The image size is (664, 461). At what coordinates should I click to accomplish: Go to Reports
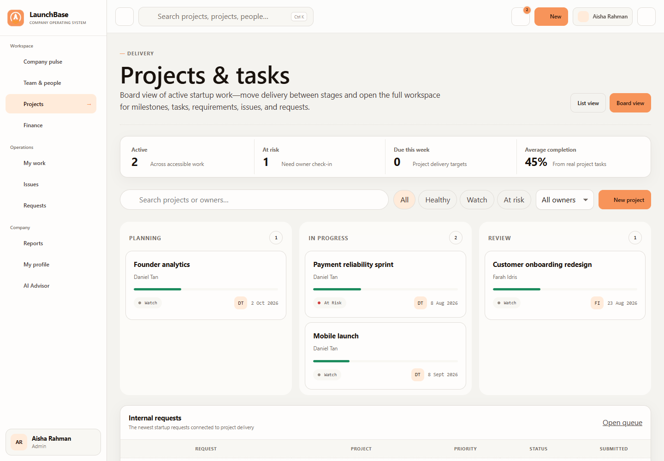(51, 243)
